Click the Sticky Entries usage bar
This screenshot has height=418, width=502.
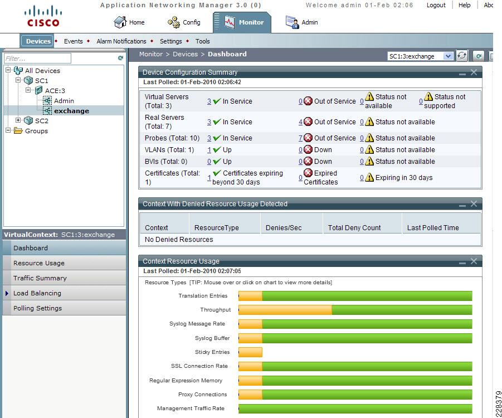[250, 352]
